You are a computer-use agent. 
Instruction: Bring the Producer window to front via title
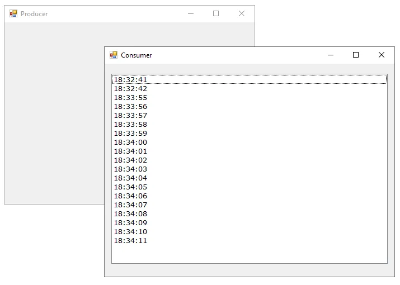click(34, 14)
